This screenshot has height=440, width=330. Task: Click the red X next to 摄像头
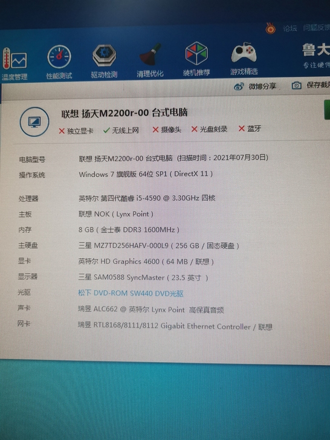click(155, 129)
